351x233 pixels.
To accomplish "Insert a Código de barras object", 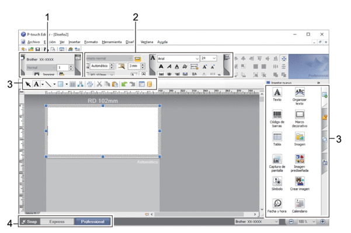I will (277, 119).
